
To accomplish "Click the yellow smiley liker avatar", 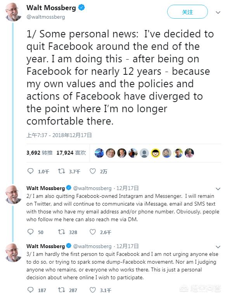I will [156, 153].
